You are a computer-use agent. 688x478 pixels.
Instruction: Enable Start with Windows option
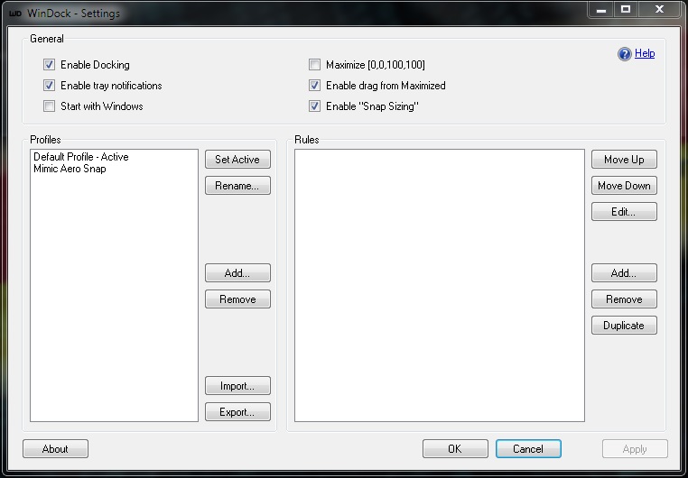49,106
